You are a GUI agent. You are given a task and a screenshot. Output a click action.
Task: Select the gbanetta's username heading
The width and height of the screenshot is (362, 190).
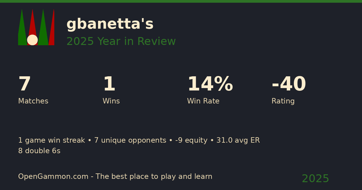coord(110,24)
